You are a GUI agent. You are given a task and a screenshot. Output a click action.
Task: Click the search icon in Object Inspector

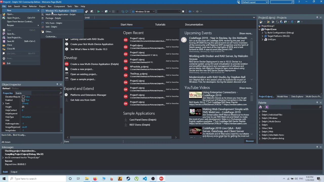point(60,93)
